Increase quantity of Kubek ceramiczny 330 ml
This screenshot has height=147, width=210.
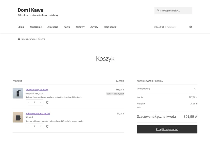(41, 126)
